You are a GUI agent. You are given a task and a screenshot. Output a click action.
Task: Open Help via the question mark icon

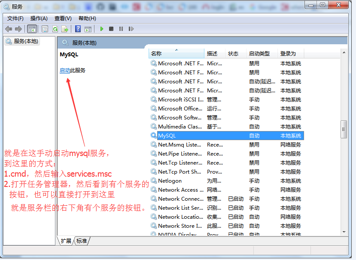(x=78, y=29)
